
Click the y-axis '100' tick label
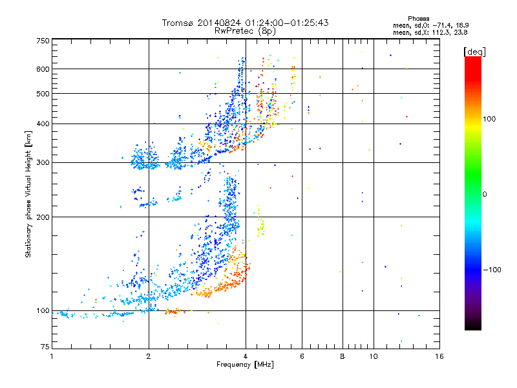point(43,311)
